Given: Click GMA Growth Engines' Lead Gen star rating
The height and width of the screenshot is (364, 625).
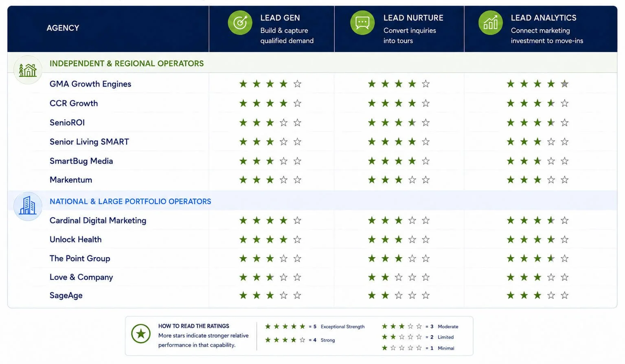Looking at the screenshot, I should click(270, 84).
